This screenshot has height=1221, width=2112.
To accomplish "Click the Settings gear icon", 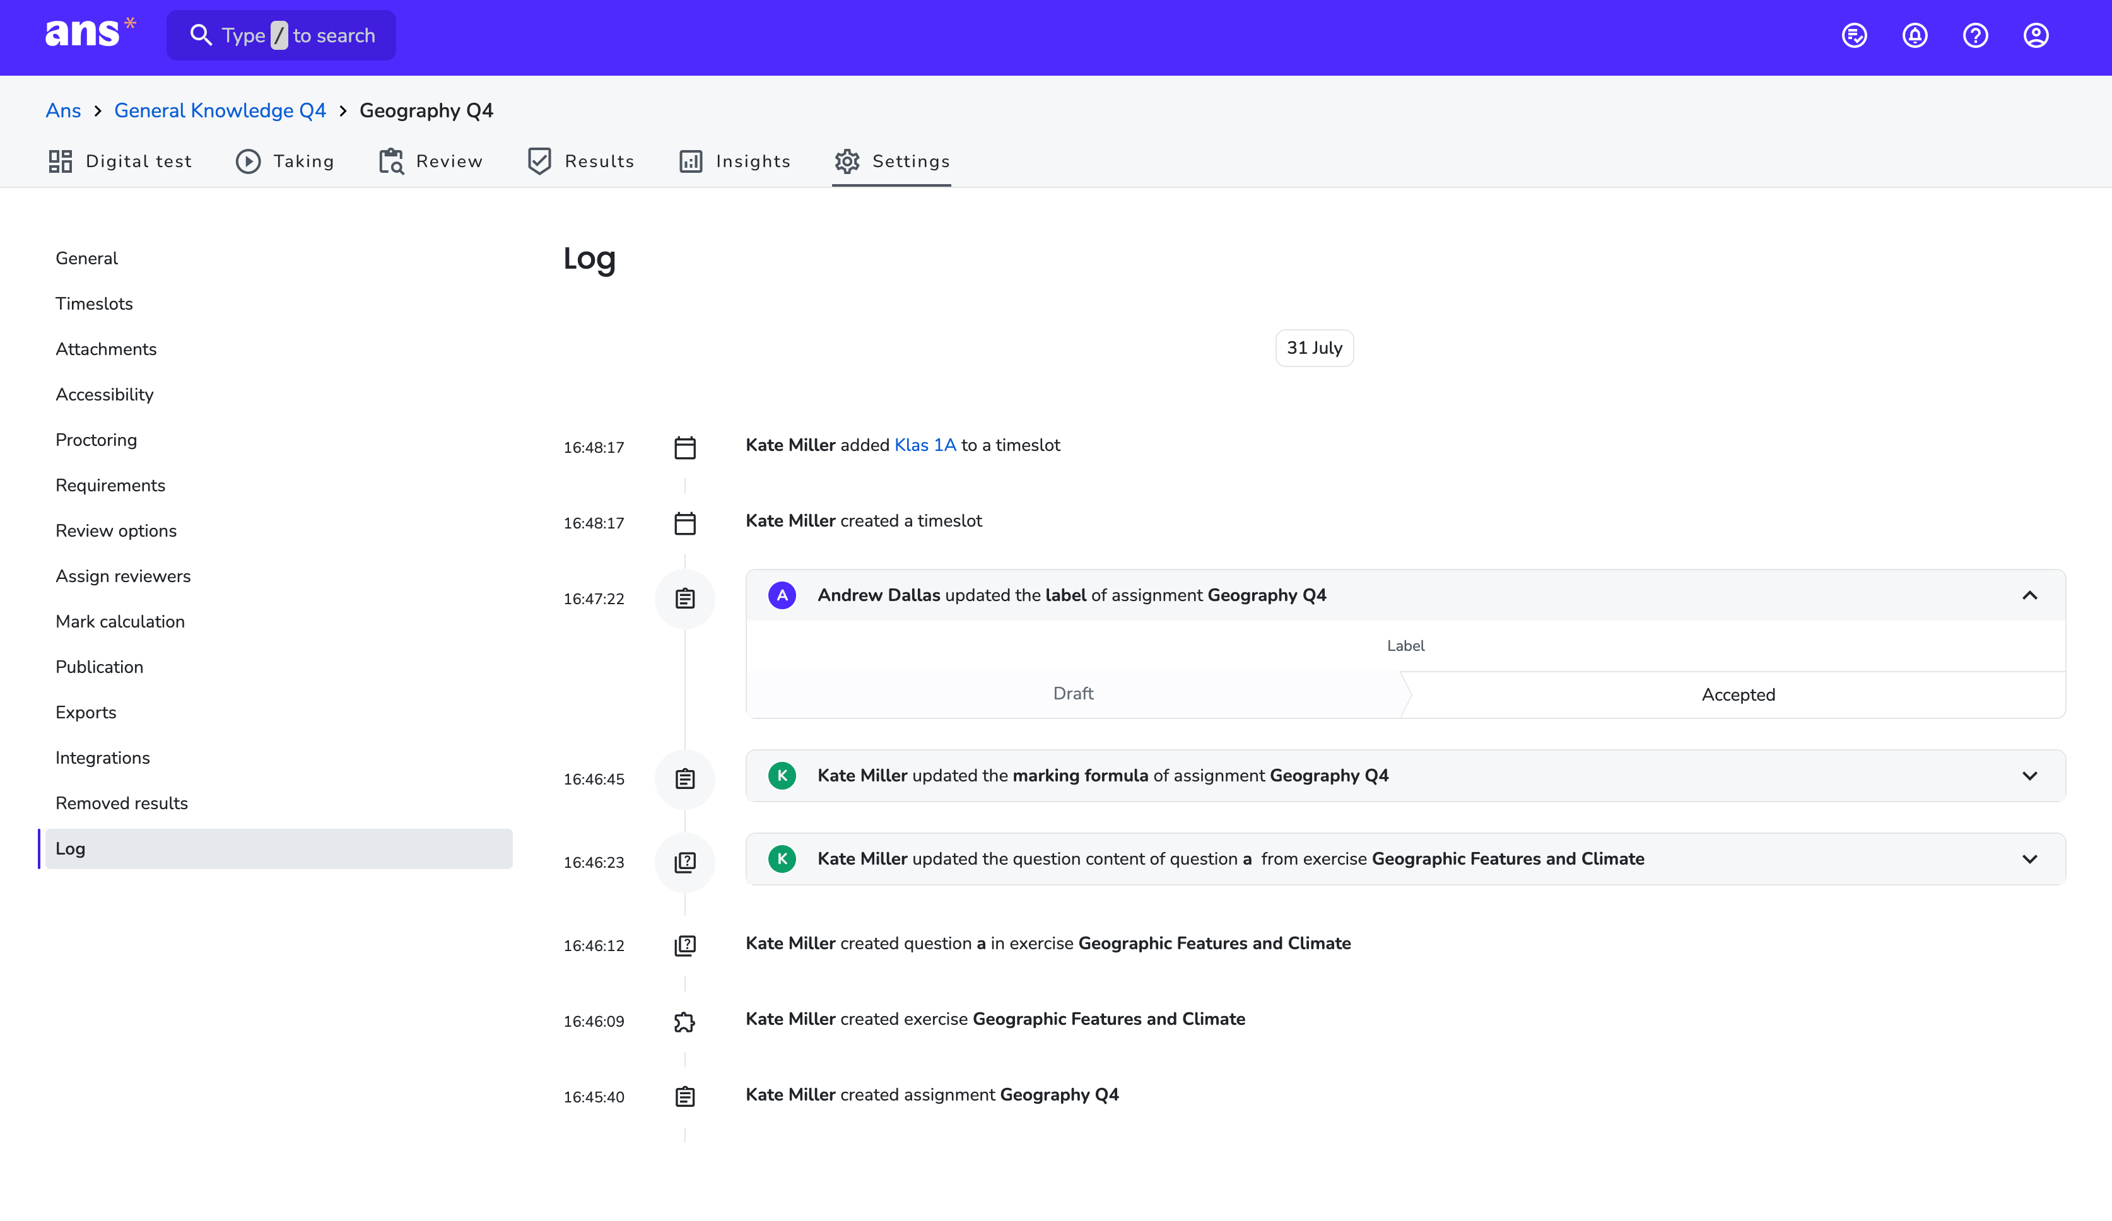I will (847, 161).
